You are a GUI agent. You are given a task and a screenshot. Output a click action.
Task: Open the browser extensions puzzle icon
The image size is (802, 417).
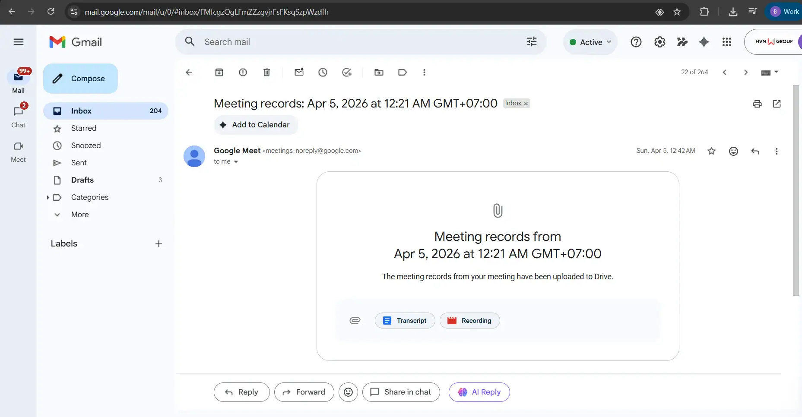[x=704, y=12]
